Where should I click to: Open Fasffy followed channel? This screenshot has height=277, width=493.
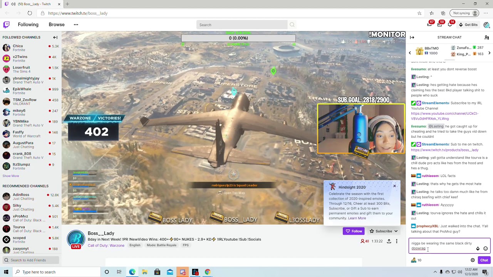pos(31,134)
